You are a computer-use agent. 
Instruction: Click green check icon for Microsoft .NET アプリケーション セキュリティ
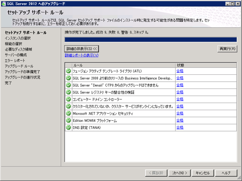(69, 113)
